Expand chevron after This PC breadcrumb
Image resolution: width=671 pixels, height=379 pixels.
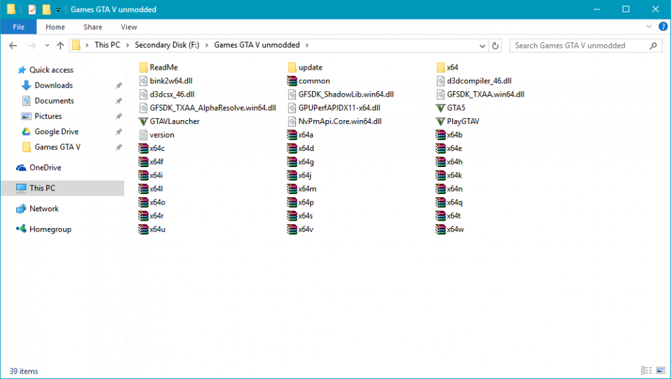[x=127, y=46]
